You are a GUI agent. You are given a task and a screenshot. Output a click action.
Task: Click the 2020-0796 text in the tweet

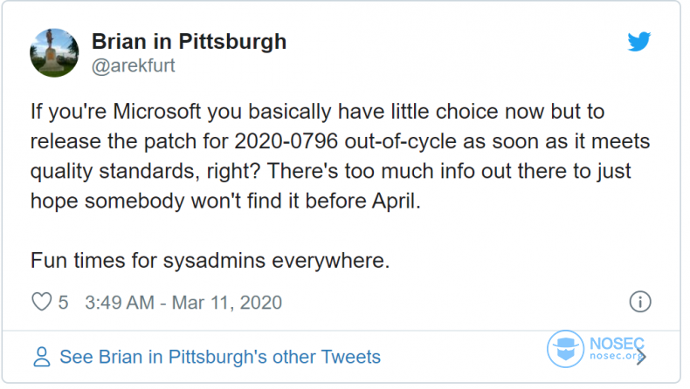point(286,141)
